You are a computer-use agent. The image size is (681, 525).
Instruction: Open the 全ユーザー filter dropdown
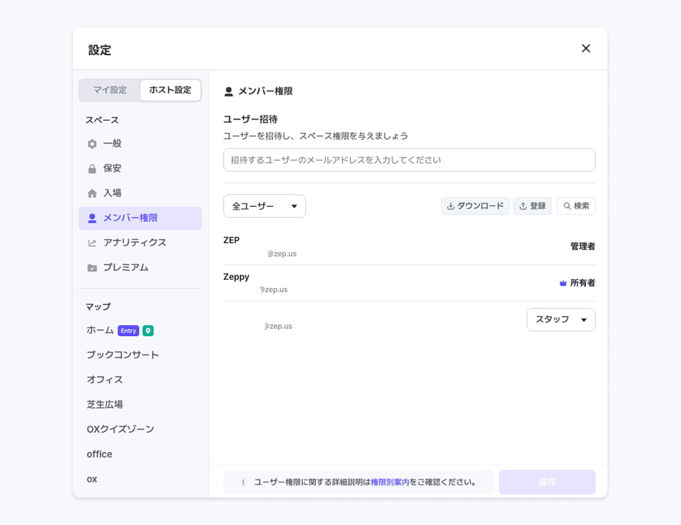[x=264, y=206]
